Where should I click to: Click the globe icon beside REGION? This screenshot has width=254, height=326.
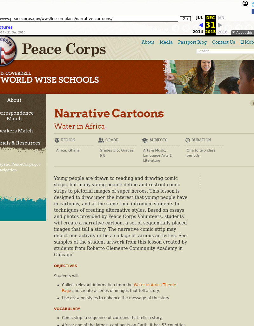57,140
